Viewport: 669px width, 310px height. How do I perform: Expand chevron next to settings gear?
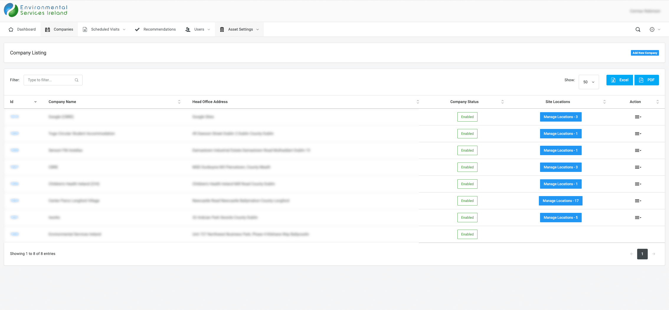659,29
